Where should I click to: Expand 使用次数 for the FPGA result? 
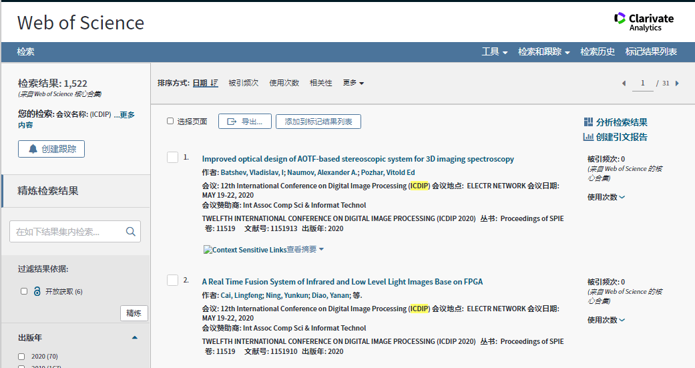coord(606,320)
